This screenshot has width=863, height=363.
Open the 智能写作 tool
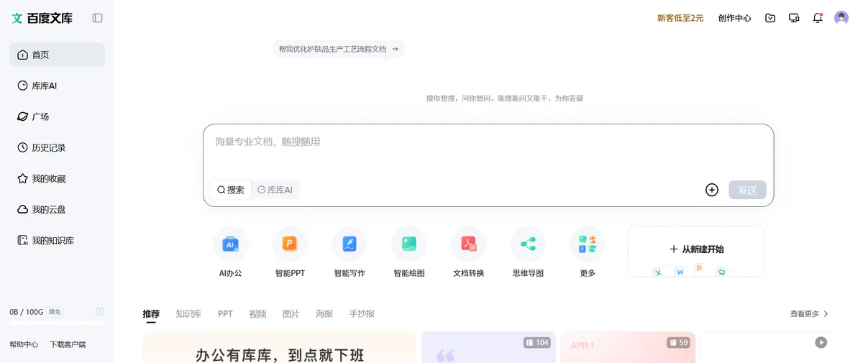coord(350,252)
